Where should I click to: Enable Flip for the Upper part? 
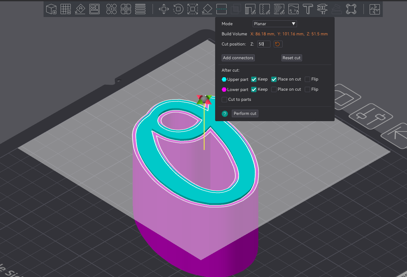pyautogui.click(x=307, y=79)
